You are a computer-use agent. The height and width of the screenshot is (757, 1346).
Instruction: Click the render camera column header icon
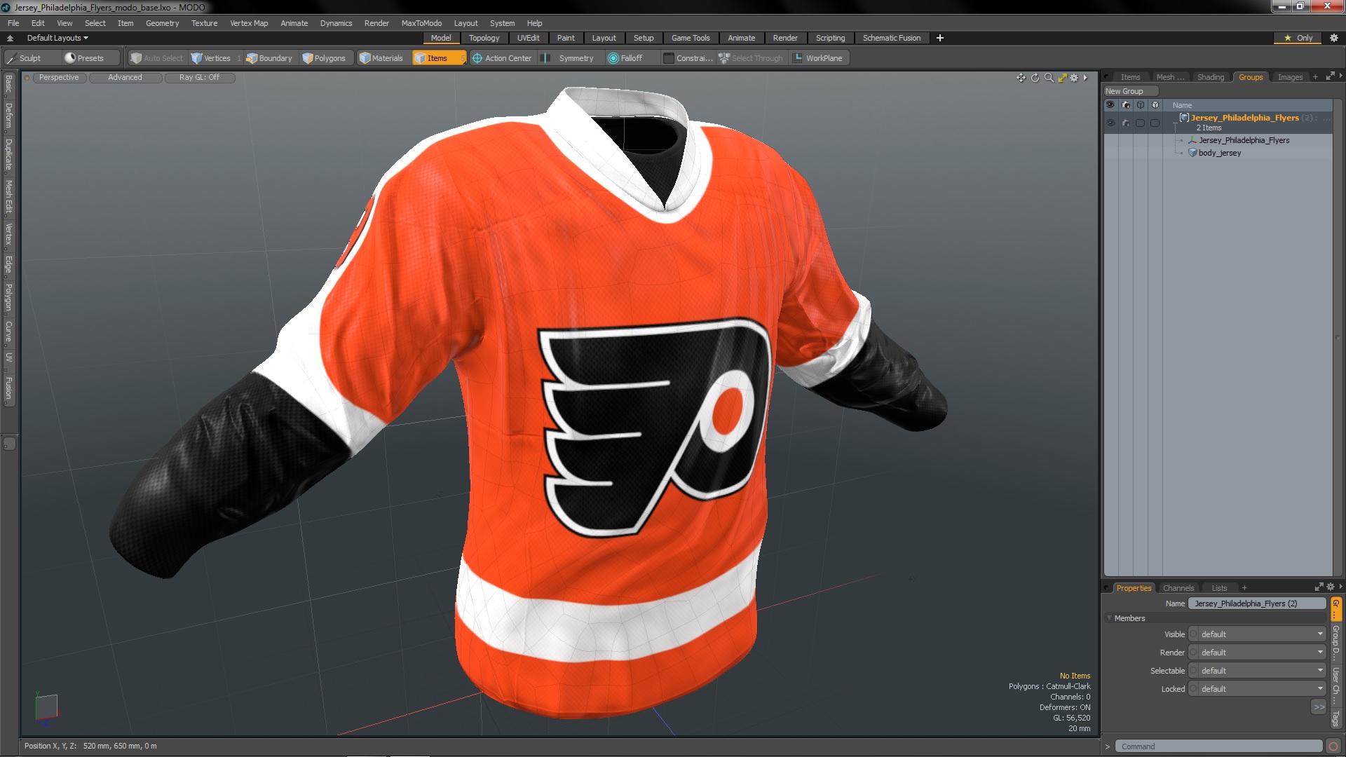pos(1126,105)
